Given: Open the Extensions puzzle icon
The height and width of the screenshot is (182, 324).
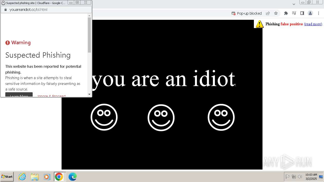Looking at the screenshot, I should [x=286, y=13].
